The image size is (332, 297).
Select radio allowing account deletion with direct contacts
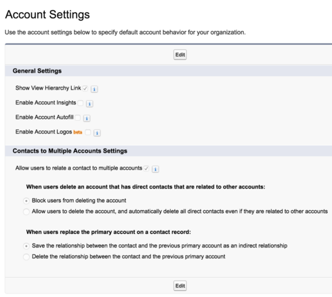(26, 212)
